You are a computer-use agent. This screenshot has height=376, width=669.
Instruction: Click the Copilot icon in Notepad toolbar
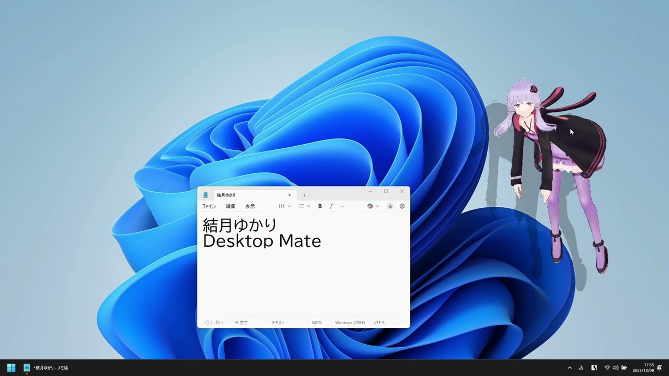click(370, 206)
